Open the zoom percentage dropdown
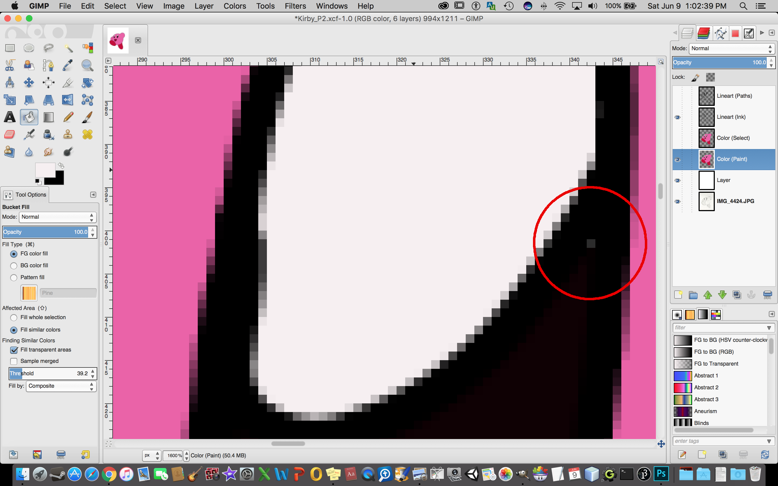778x486 pixels. 186,455
